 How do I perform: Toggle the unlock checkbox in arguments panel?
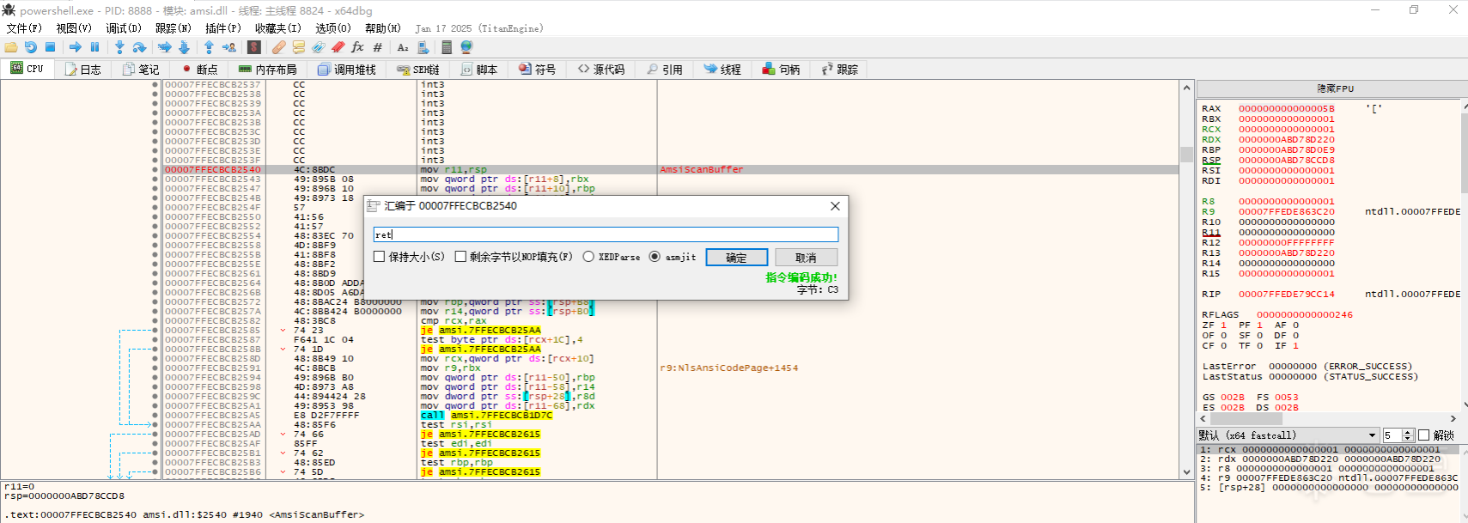pyautogui.click(x=1423, y=435)
